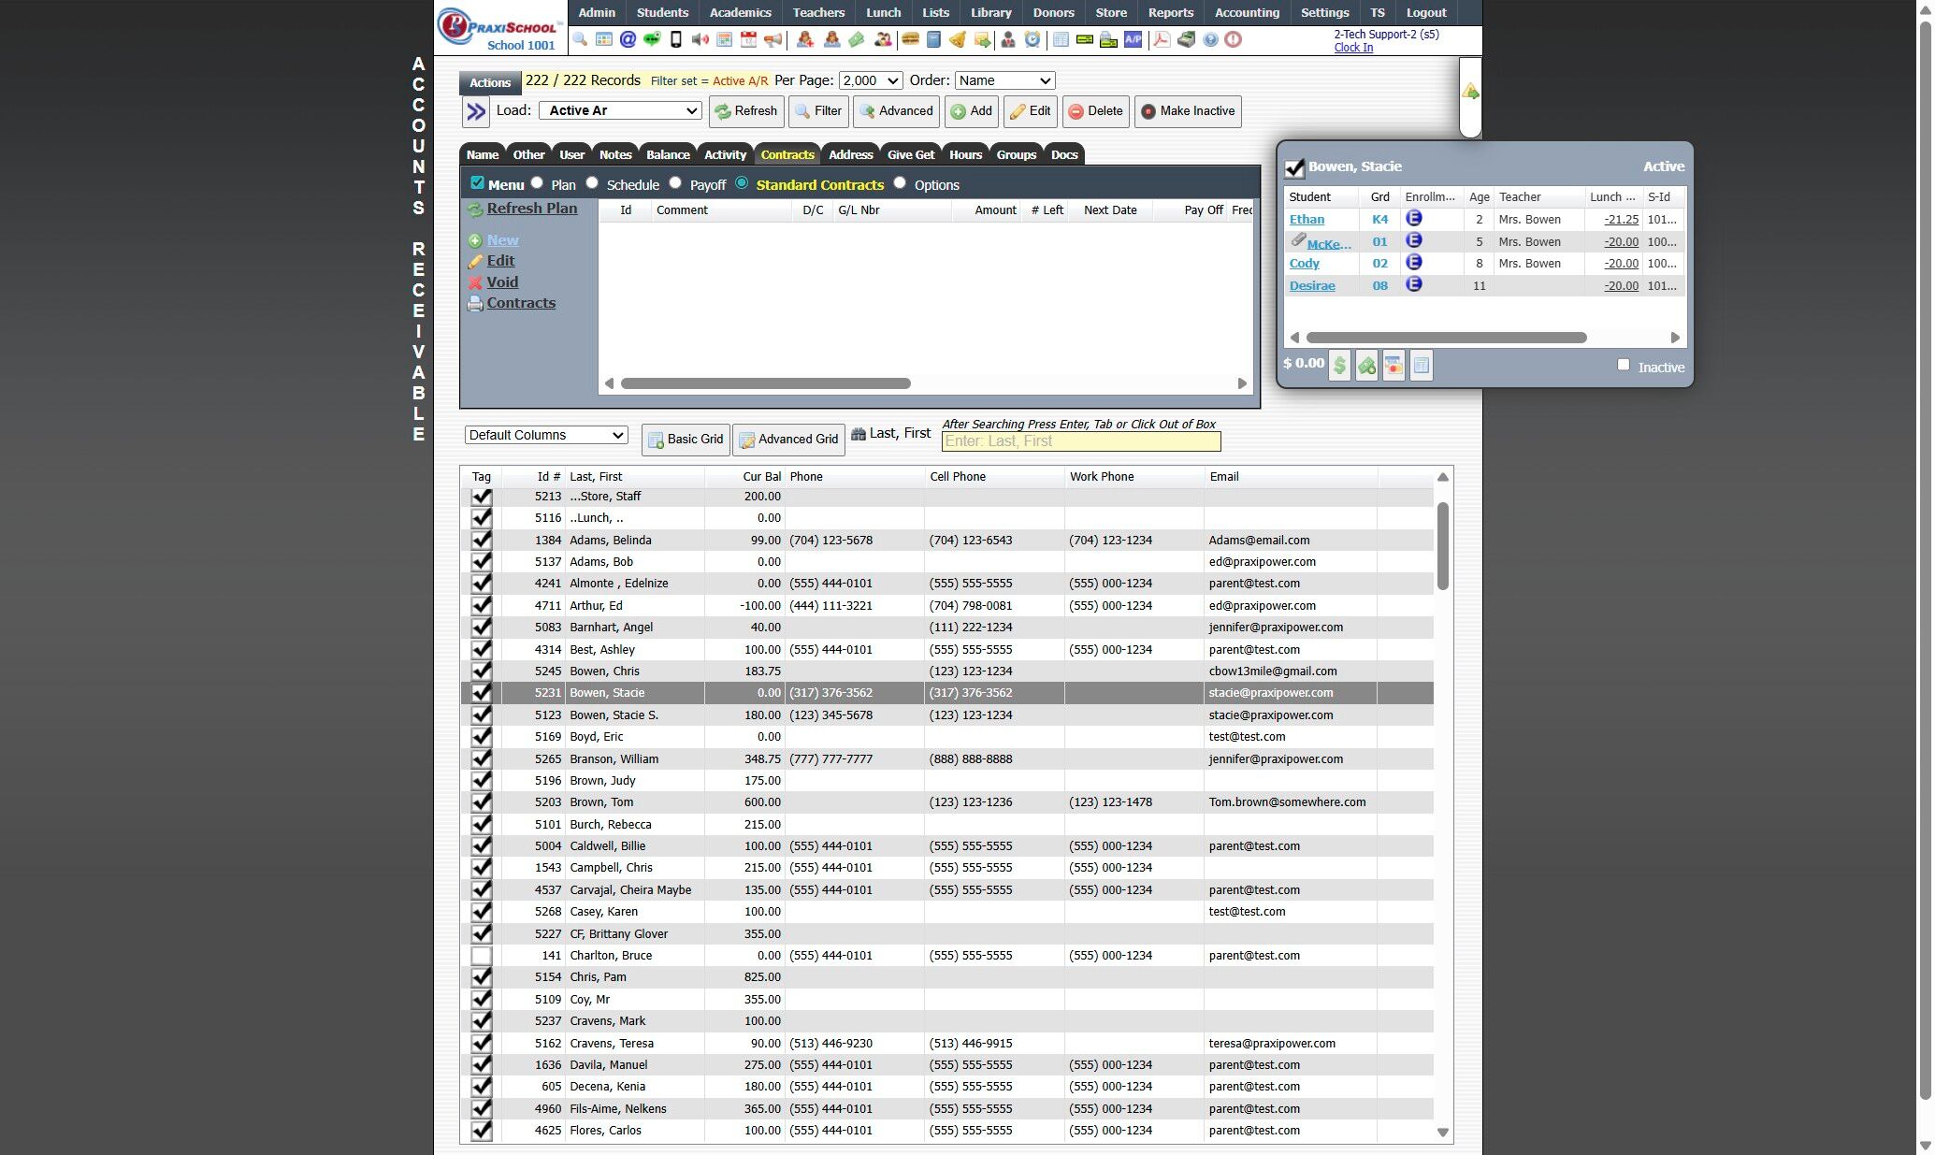Screen dimensions: 1935x1155
Task: Click the Last, First search input box
Action: tap(1080, 441)
